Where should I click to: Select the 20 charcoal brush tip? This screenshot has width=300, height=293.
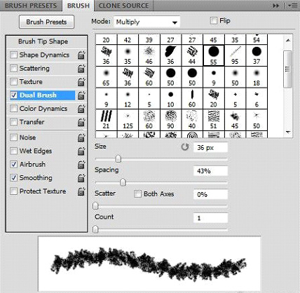(214, 98)
